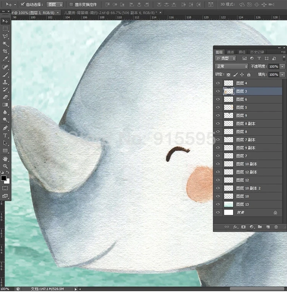Expand the 不透明度 opacity slider arrow

tap(282, 66)
